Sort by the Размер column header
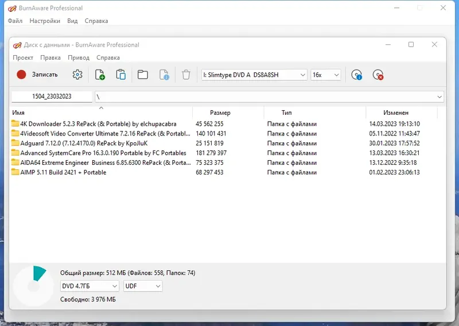Viewport: 459px width, 326px height. pos(228,112)
